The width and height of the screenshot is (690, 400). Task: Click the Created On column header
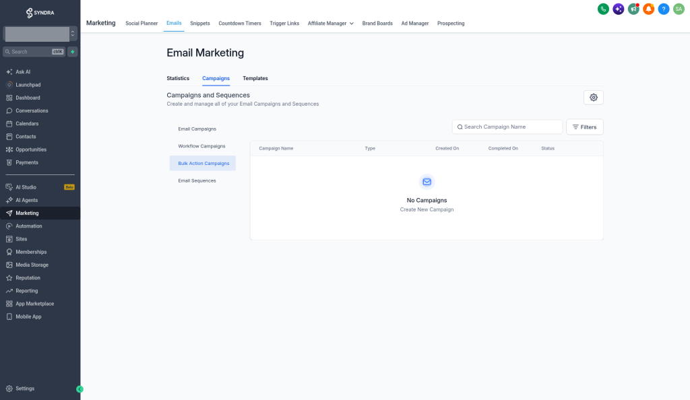click(447, 149)
